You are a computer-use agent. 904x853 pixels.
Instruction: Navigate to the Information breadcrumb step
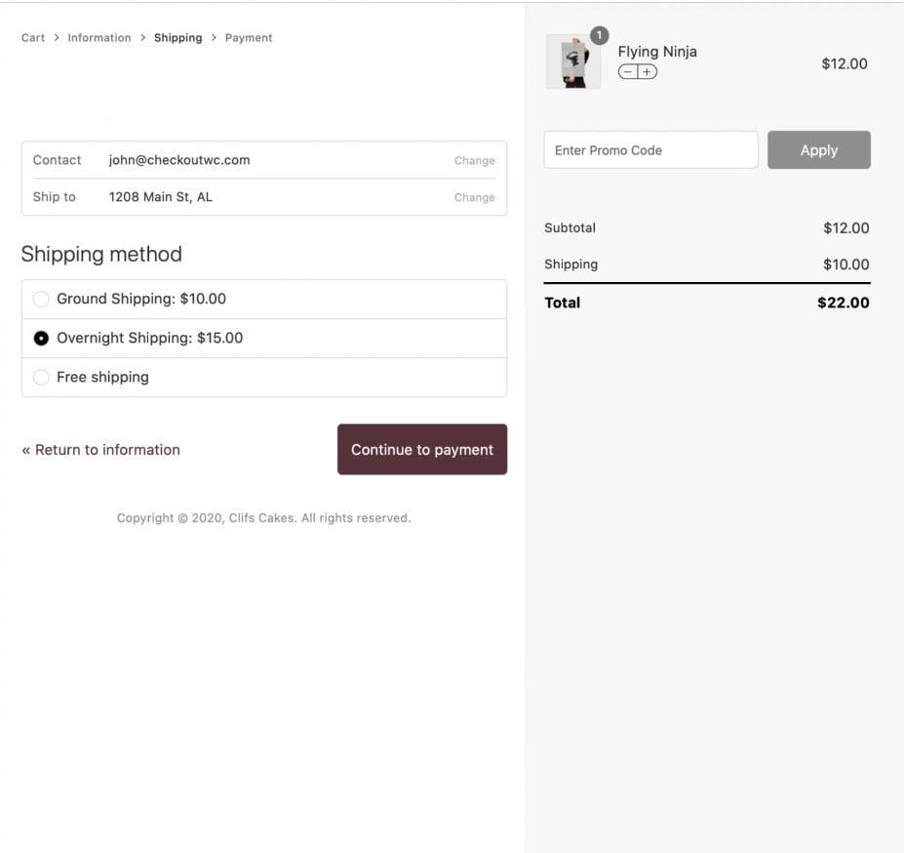pyautogui.click(x=98, y=37)
